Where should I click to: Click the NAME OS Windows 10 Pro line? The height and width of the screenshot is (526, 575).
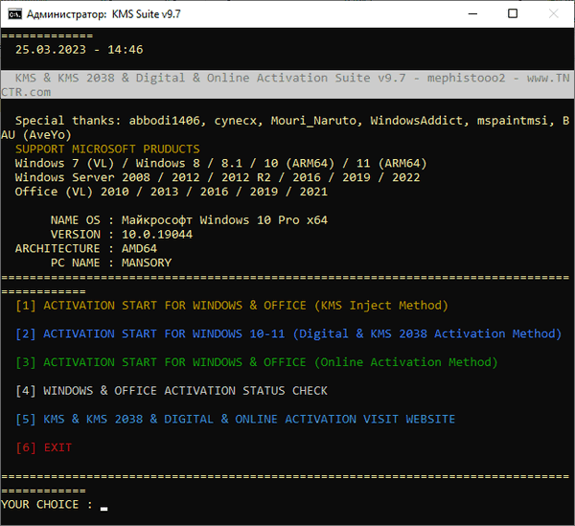tap(189, 220)
